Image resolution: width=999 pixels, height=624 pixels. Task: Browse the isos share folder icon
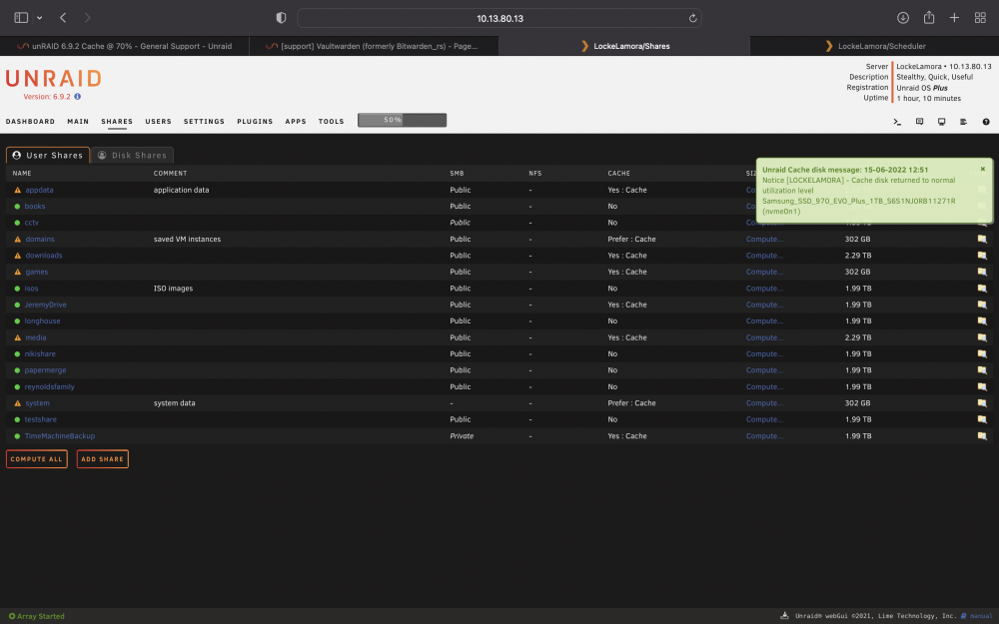tap(982, 289)
